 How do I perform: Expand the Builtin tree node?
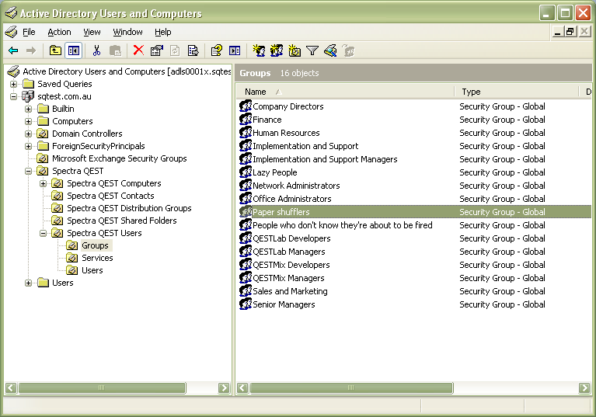[29, 109]
